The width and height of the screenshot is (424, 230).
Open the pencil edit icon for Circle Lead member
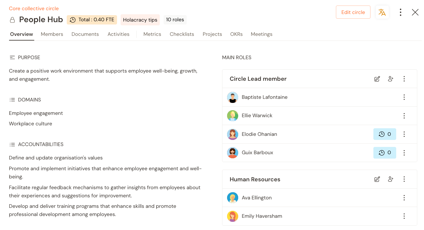[x=377, y=79]
